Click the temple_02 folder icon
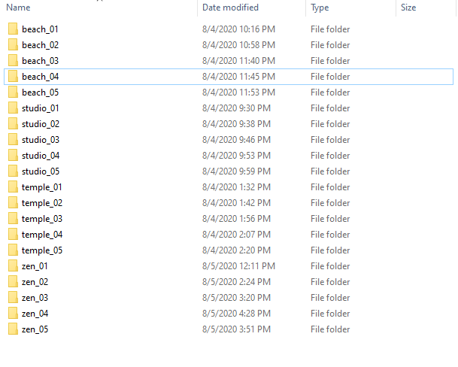 tap(13, 202)
